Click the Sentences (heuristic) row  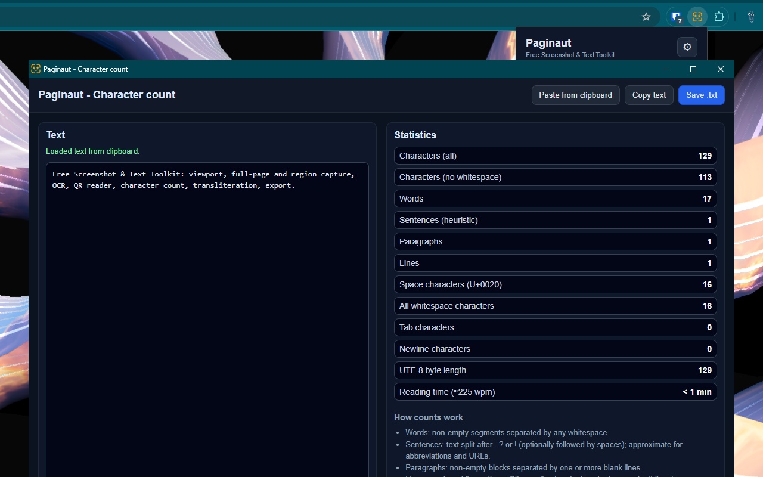(556, 220)
